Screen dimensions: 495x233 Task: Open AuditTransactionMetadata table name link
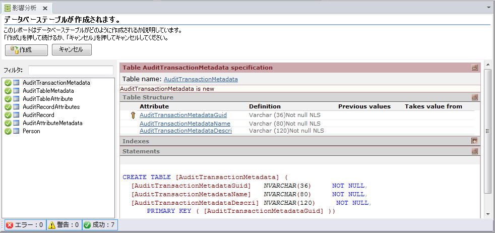[x=201, y=79]
